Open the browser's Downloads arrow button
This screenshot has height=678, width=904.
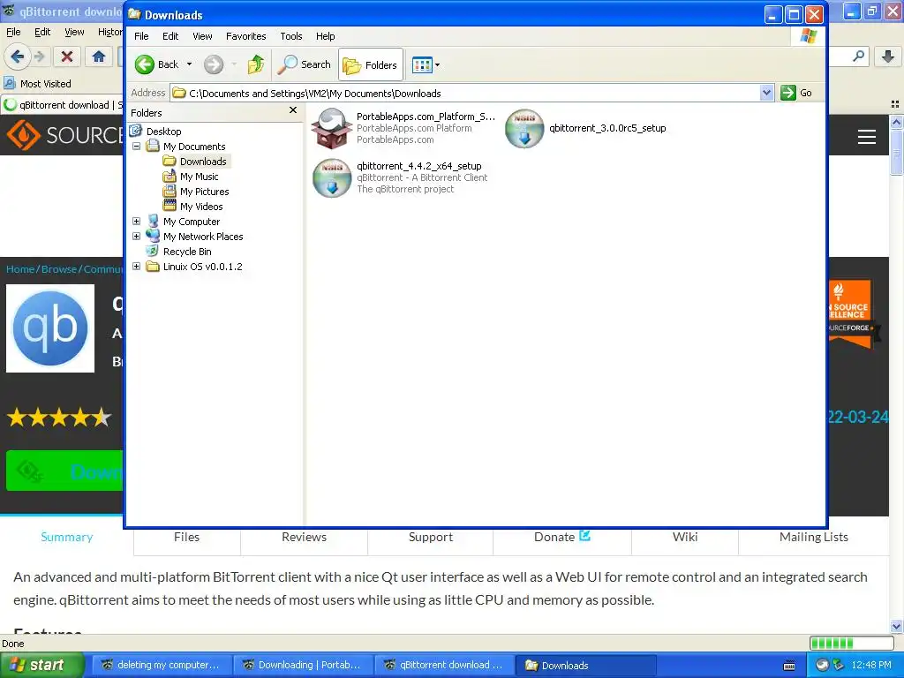coord(888,56)
